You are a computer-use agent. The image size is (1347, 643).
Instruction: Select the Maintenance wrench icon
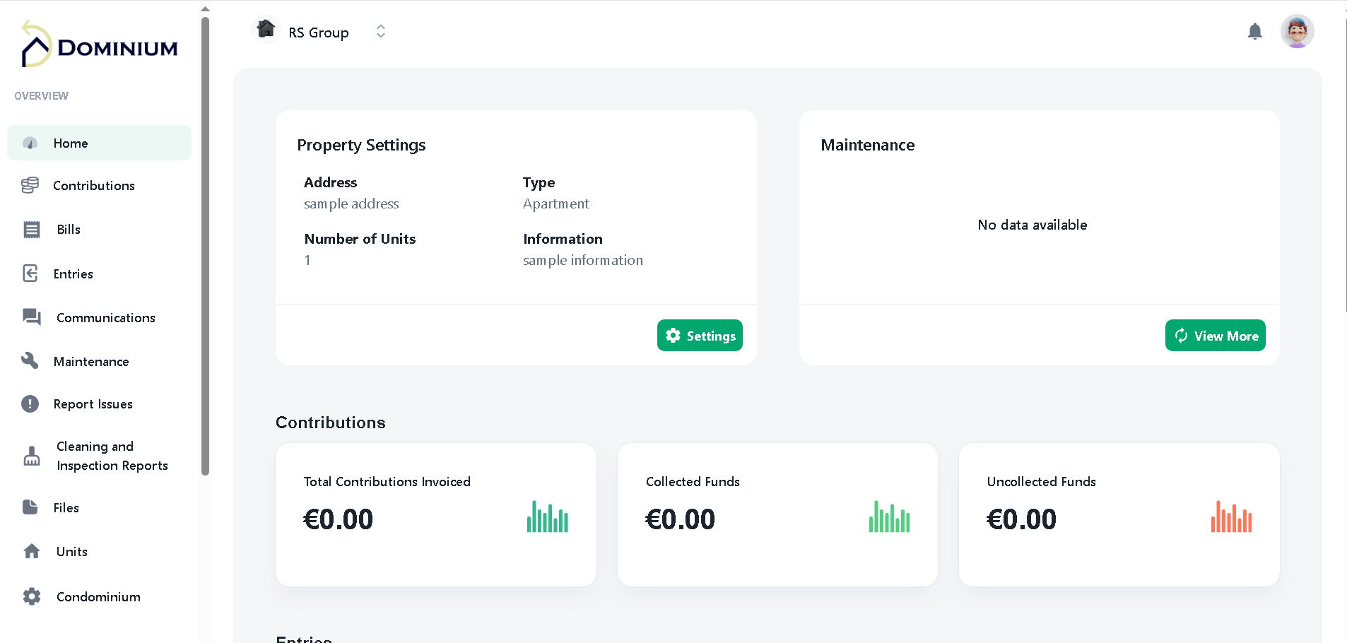(x=30, y=360)
